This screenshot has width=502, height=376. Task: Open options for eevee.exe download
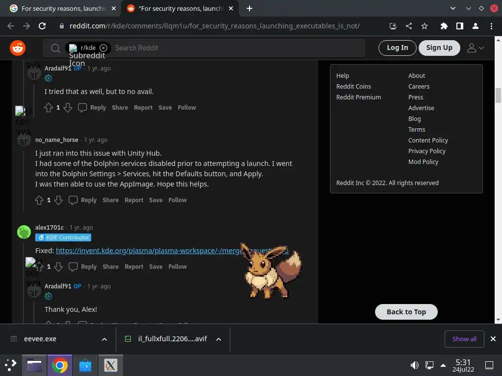pyautogui.click(x=104, y=339)
